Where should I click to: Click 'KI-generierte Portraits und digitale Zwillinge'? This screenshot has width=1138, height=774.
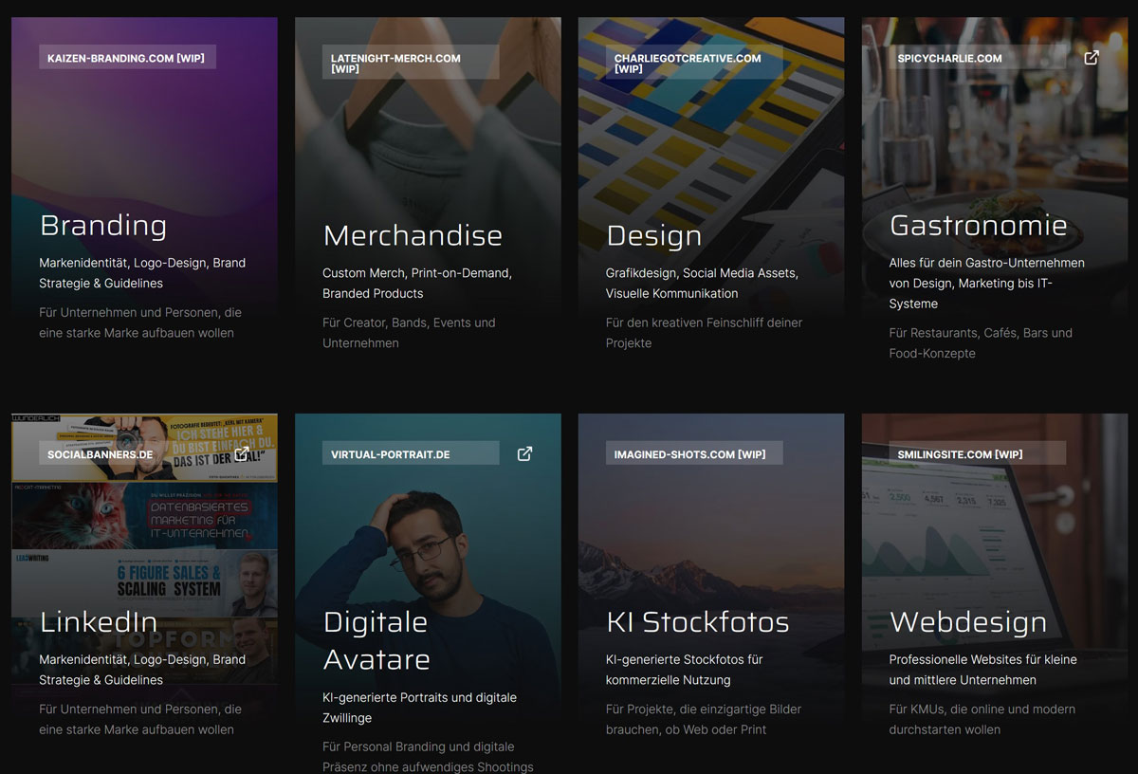click(x=419, y=708)
